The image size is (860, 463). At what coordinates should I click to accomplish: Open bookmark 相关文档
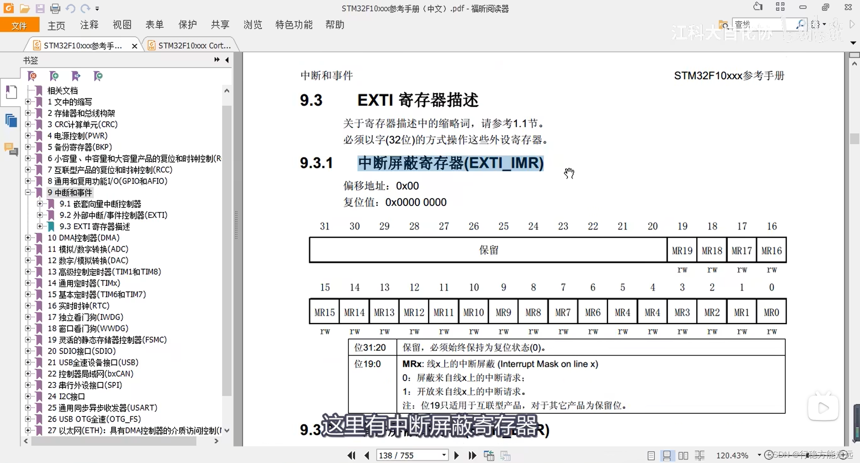tap(63, 90)
